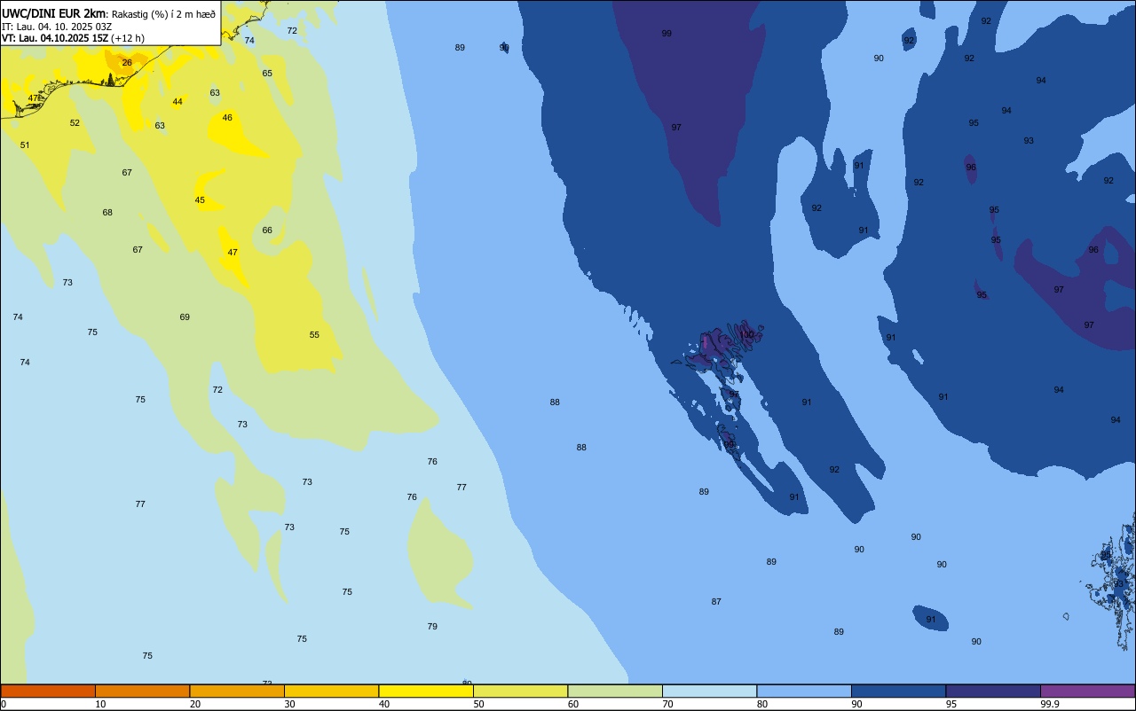The image size is (1136, 711).
Task: Select the map value 46
Action: tap(227, 118)
